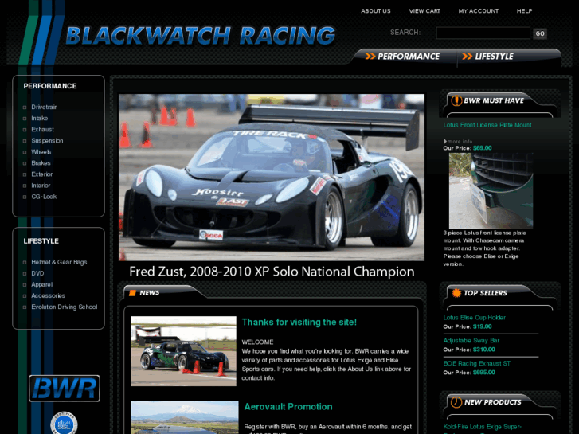The height and width of the screenshot is (434, 579).
Task: Click the $69.00 price text
Action: point(483,148)
